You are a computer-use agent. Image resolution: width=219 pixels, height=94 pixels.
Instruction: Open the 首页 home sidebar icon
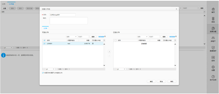click(213, 10)
